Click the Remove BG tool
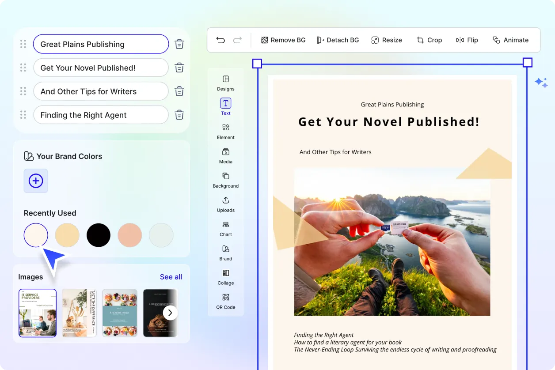This screenshot has width=555, height=370. pyautogui.click(x=283, y=40)
